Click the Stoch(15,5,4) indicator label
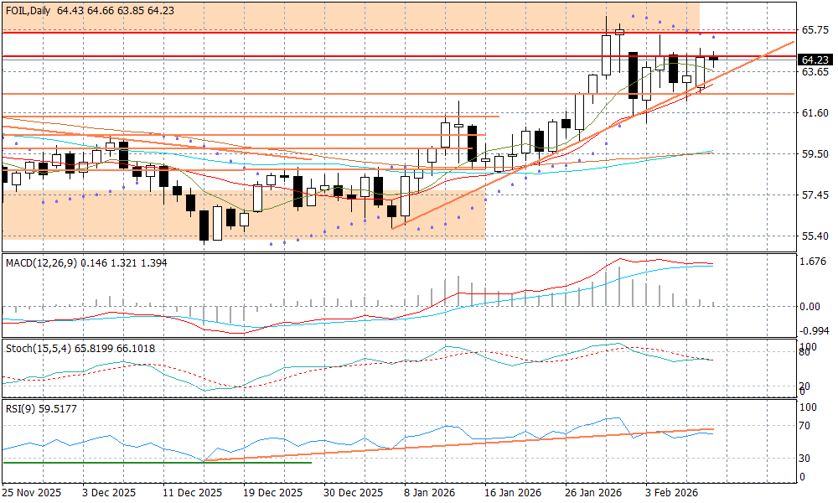The width and height of the screenshot is (838, 503). [37, 348]
